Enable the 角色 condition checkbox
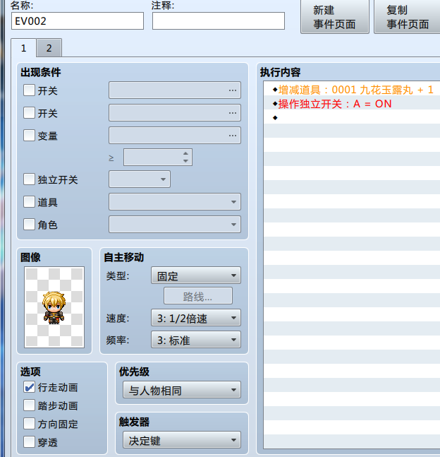The height and width of the screenshot is (457, 440). 29,225
